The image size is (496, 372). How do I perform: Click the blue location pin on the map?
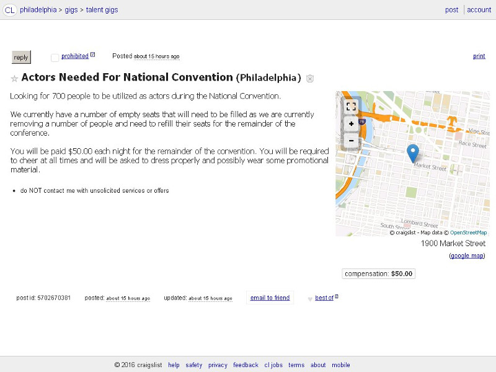pos(413,152)
